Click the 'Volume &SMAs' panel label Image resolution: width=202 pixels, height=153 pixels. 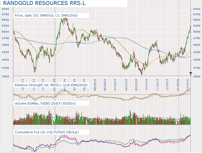[x=47, y=103]
